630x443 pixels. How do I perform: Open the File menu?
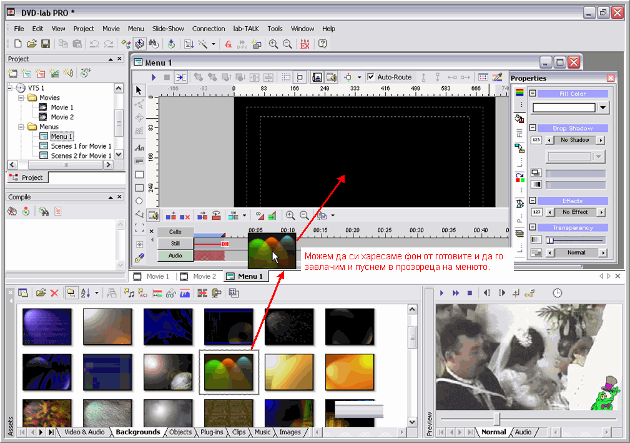(19, 29)
